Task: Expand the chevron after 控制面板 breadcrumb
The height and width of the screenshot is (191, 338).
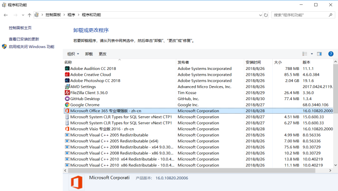Action: pos(64,15)
